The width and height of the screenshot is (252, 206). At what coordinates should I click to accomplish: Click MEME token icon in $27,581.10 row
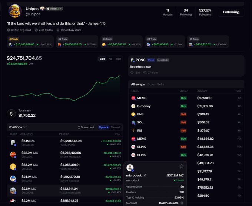[133, 98]
